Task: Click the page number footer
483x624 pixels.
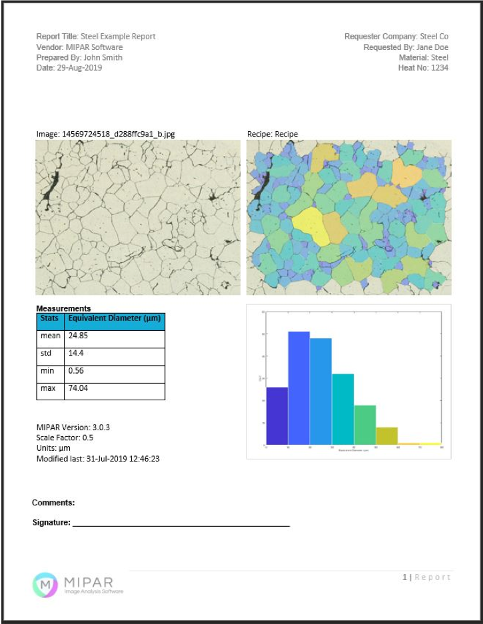Action: click(426, 577)
